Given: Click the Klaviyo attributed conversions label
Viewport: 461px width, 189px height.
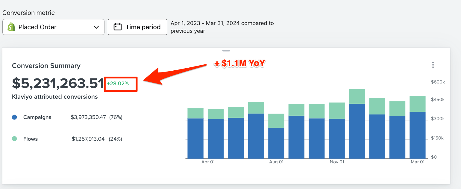Looking at the screenshot, I should tap(55, 97).
